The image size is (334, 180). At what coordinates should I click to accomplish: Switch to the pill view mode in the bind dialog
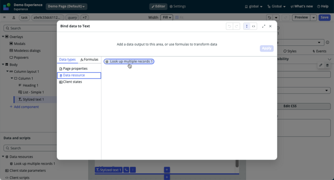(x=247, y=26)
